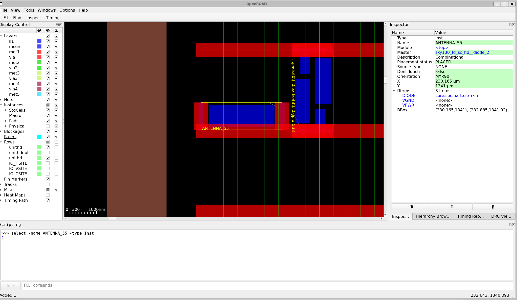The height and width of the screenshot is (300, 517).
Task: Click the Fit button in the toolbar
Action: point(6,18)
